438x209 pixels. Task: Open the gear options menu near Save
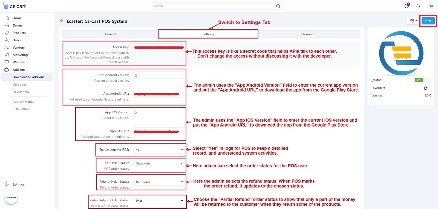tap(413, 21)
